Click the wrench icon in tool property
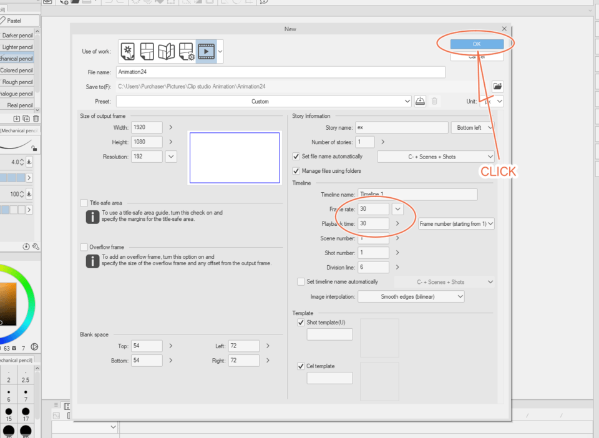The image size is (599, 438). (36, 246)
